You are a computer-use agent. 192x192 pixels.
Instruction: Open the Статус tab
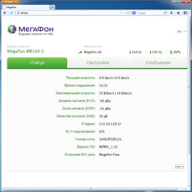point(37,63)
